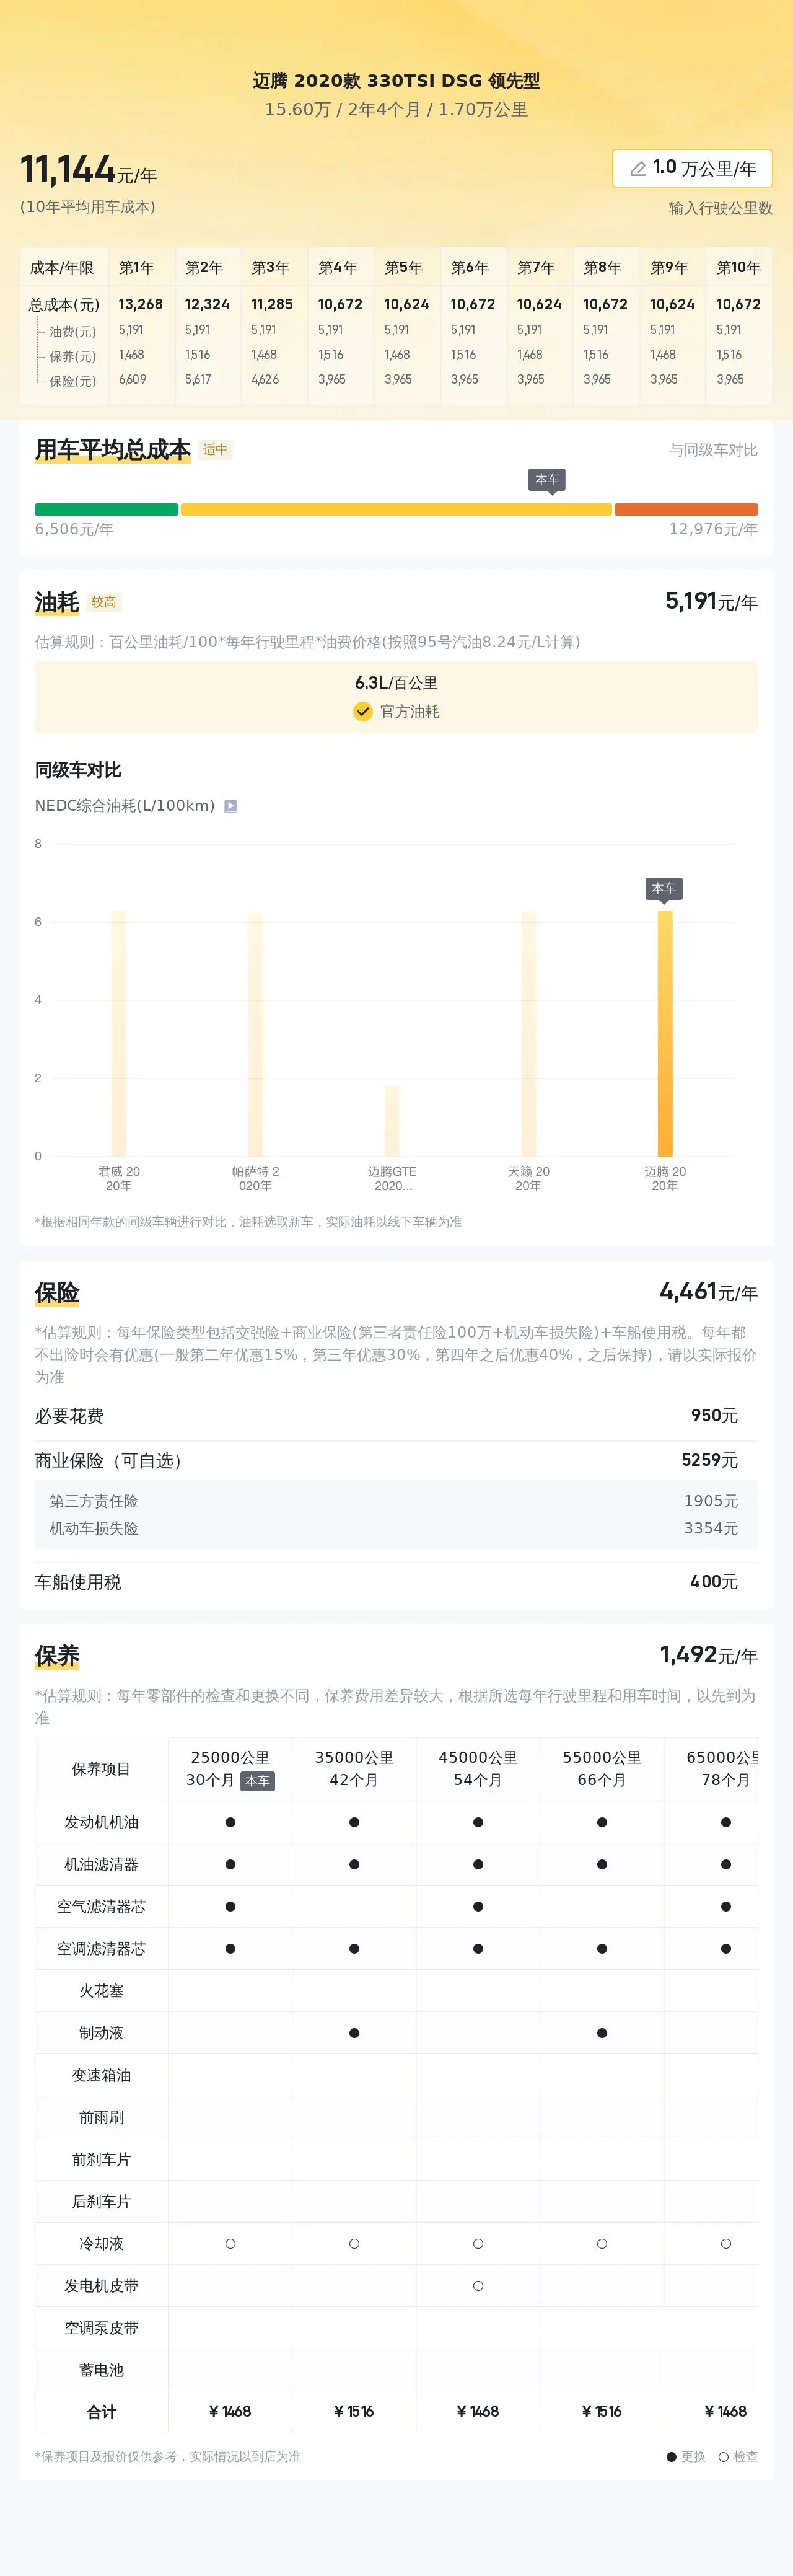
Task: Select the 55000公里 66个月 maintenance column
Action: pyautogui.click(x=602, y=1768)
